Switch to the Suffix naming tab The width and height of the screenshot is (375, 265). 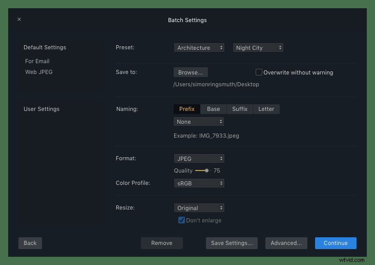click(x=240, y=109)
